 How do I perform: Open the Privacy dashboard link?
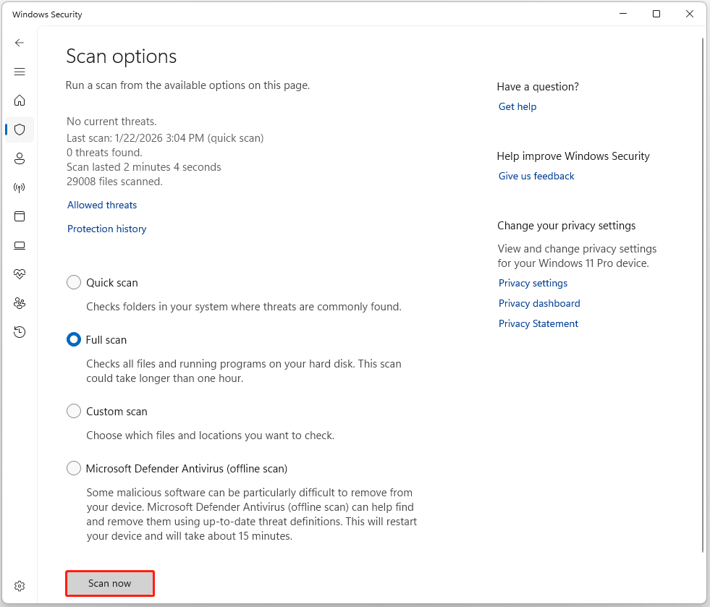tap(538, 303)
